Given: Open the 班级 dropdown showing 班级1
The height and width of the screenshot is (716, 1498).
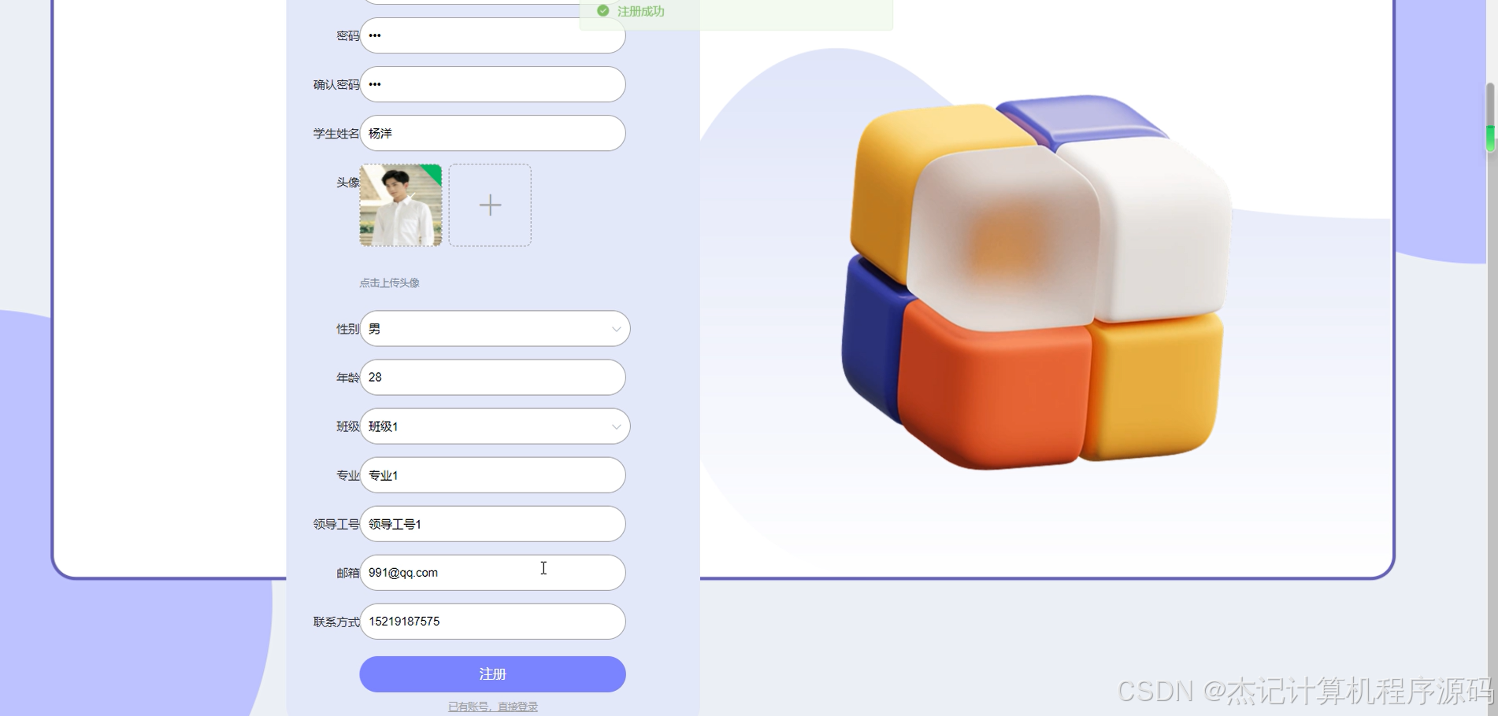Looking at the screenshot, I should tap(495, 426).
